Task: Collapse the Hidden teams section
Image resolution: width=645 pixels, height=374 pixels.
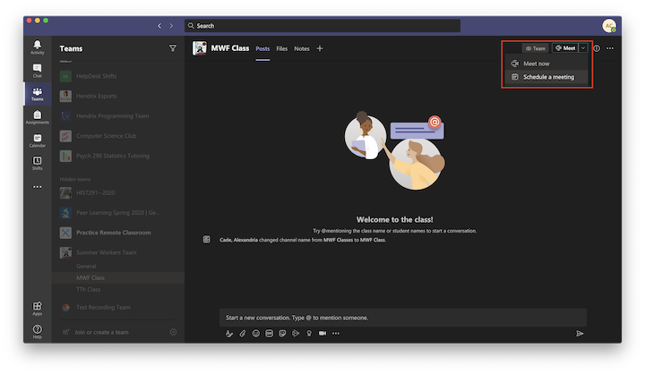Action: [x=75, y=179]
